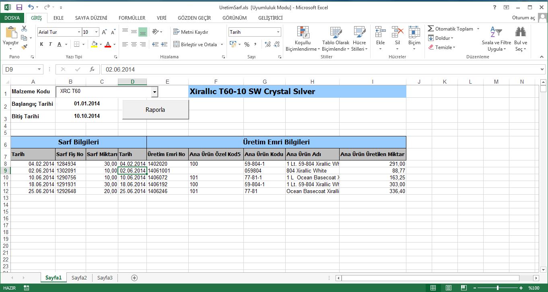
Task: Switch to Sayfa2 sheet
Action: pyautogui.click(x=79, y=278)
